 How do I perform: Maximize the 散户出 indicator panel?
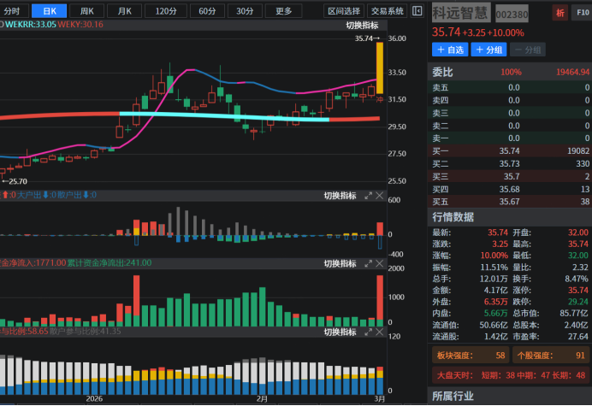tap(369, 196)
